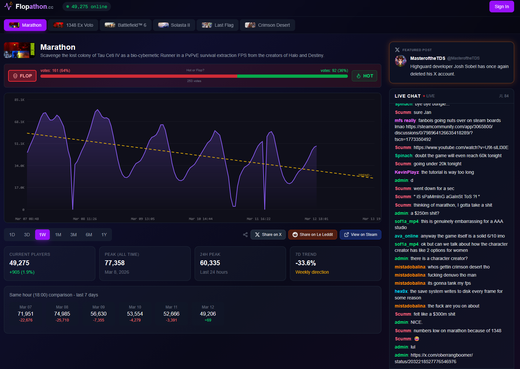Viewport: 520px width, 369px height.
Task: Share on Le Leddit
Action: 313,235
